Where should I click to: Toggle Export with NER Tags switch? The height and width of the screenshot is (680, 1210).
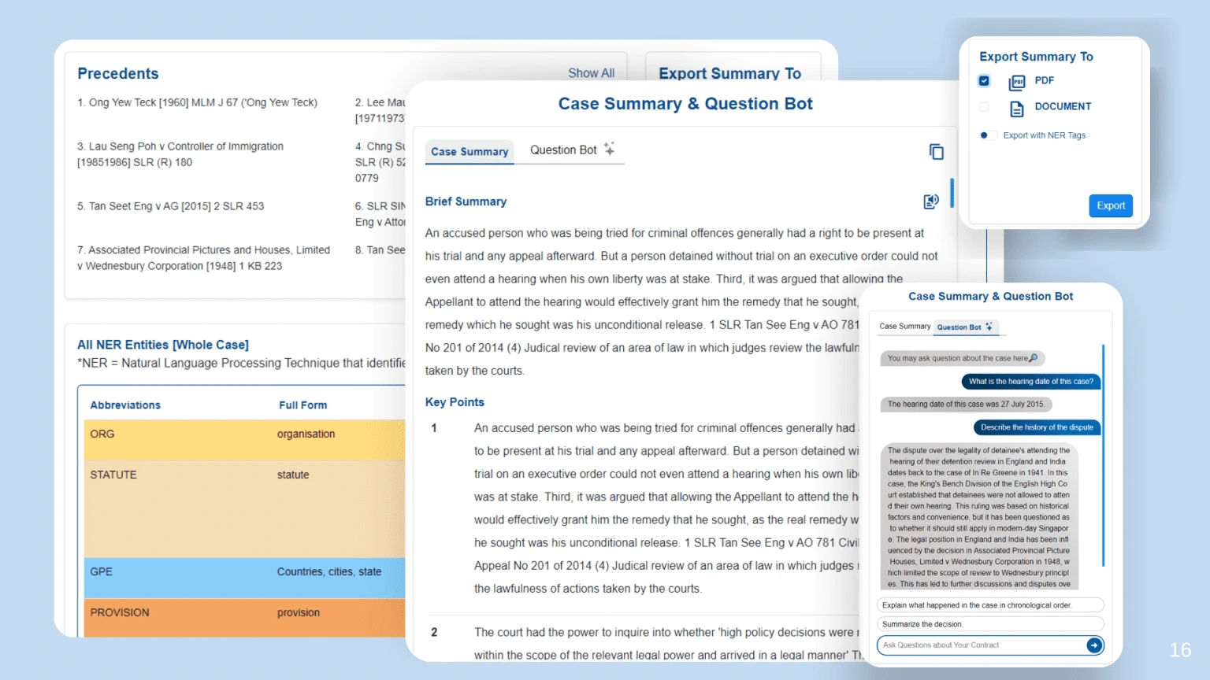click(988, 135)
